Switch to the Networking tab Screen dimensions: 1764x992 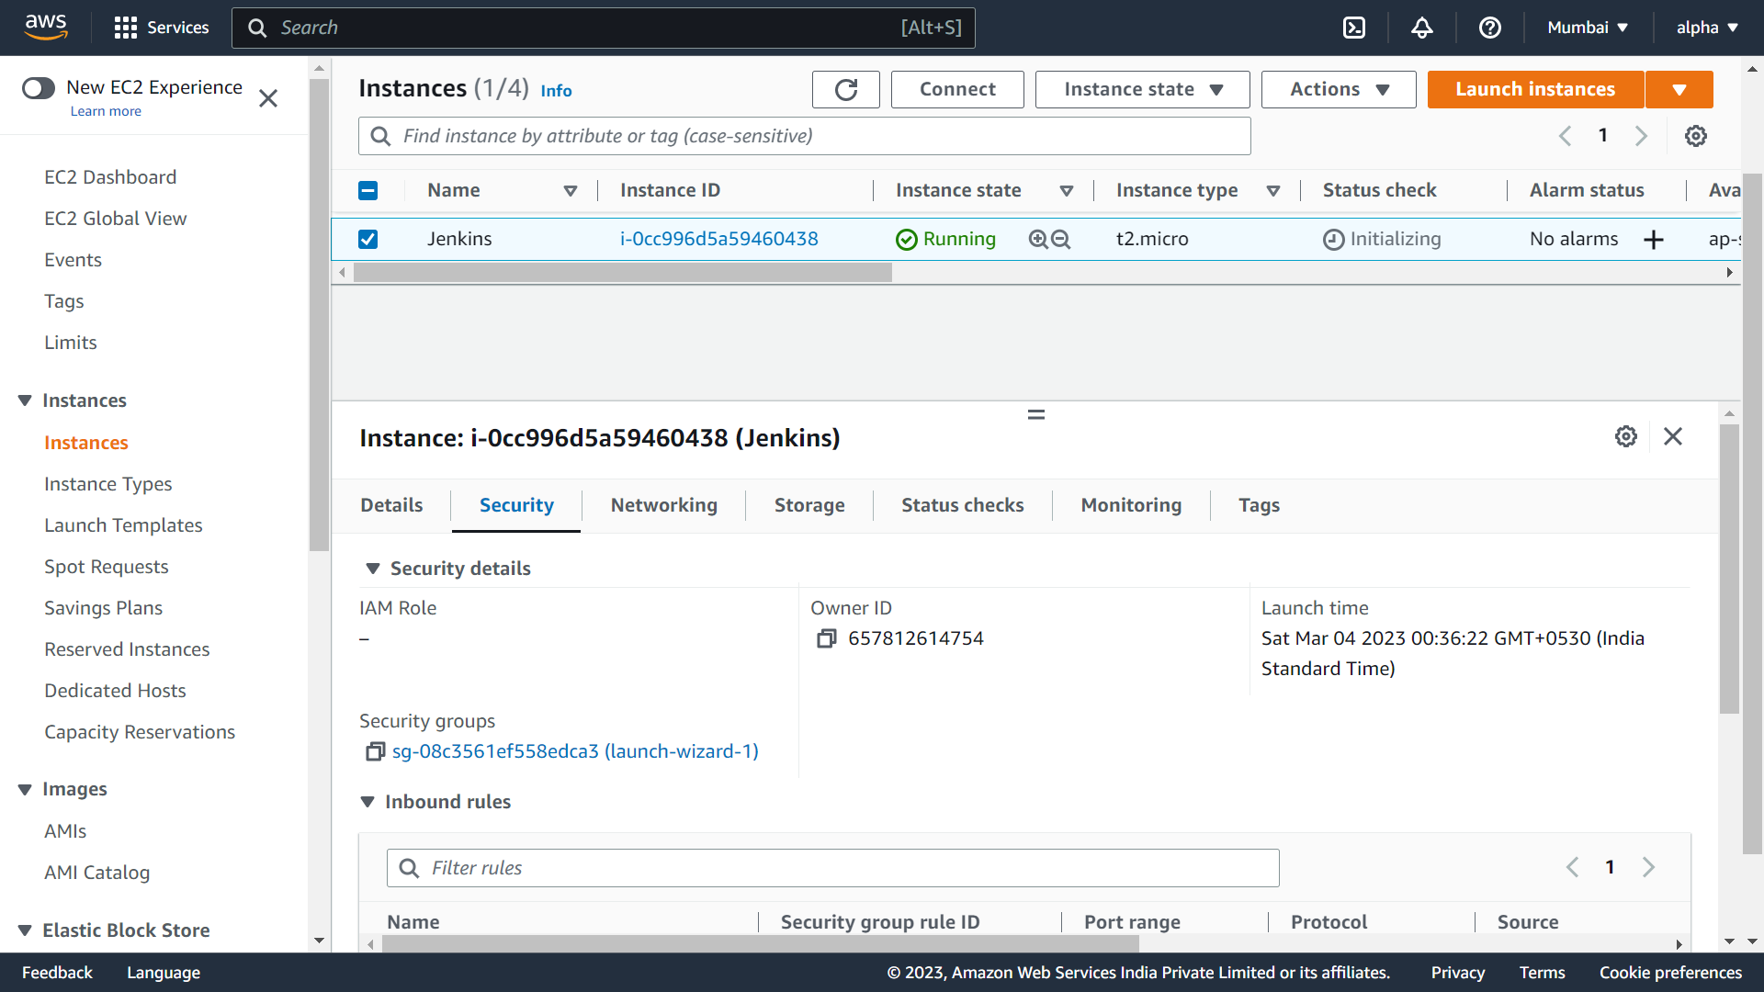[663, 505]
